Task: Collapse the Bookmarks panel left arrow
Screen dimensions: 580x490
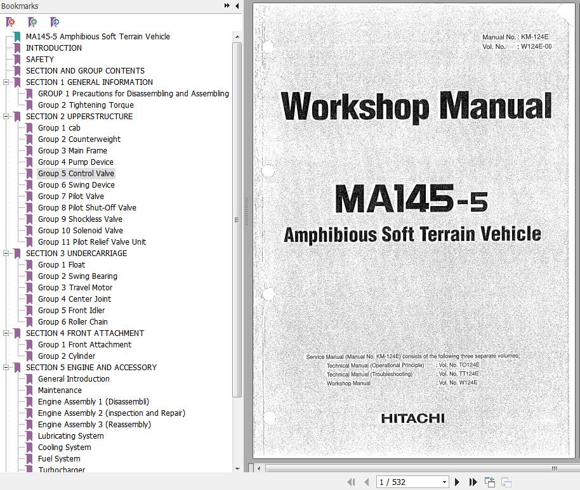Action: [237, 6]
